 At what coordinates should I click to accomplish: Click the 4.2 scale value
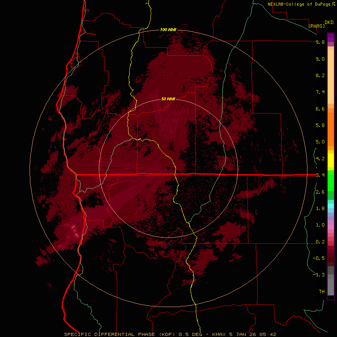point(320,159)
